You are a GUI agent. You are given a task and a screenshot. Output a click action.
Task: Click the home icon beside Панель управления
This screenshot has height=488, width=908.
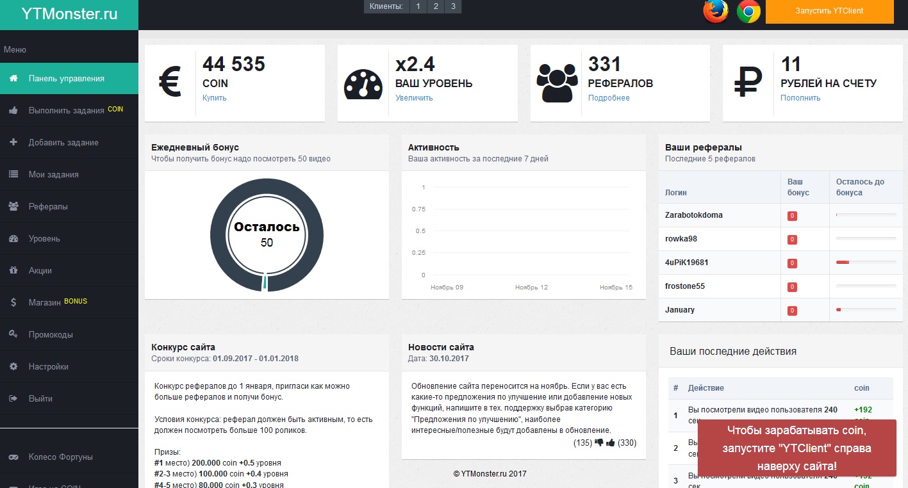tap(13, 79)
